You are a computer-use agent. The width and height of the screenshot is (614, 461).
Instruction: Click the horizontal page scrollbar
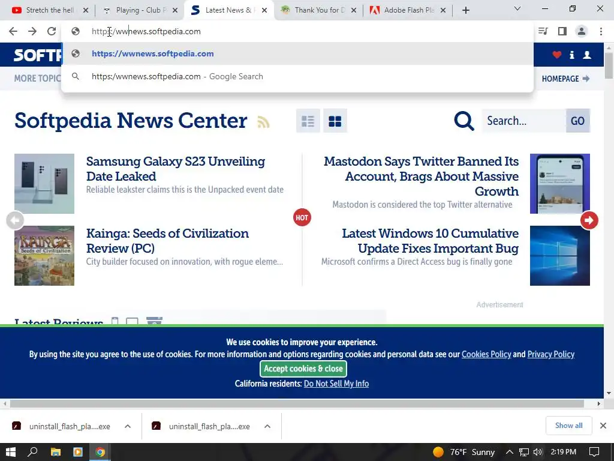click(x=297, y=403)
